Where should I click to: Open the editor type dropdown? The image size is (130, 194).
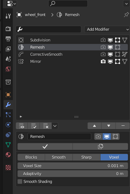[11, 4]
